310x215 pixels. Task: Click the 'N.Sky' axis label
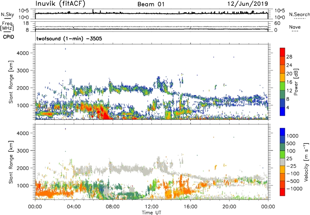7,15
